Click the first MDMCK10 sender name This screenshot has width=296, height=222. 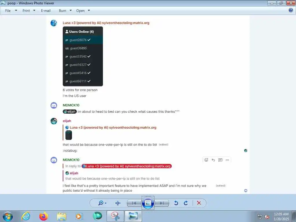pyautogui.click(x=71, y=105)
